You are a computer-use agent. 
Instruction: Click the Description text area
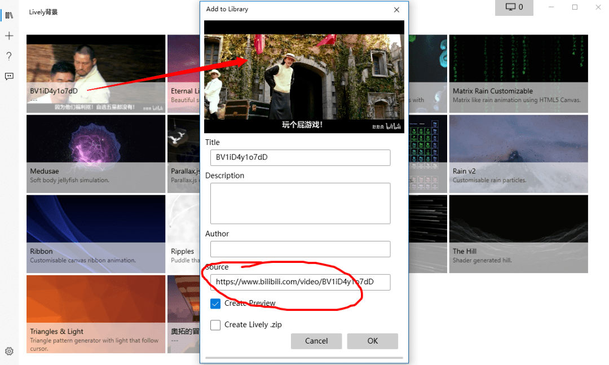pyautogui.click(x=300, y=203)
